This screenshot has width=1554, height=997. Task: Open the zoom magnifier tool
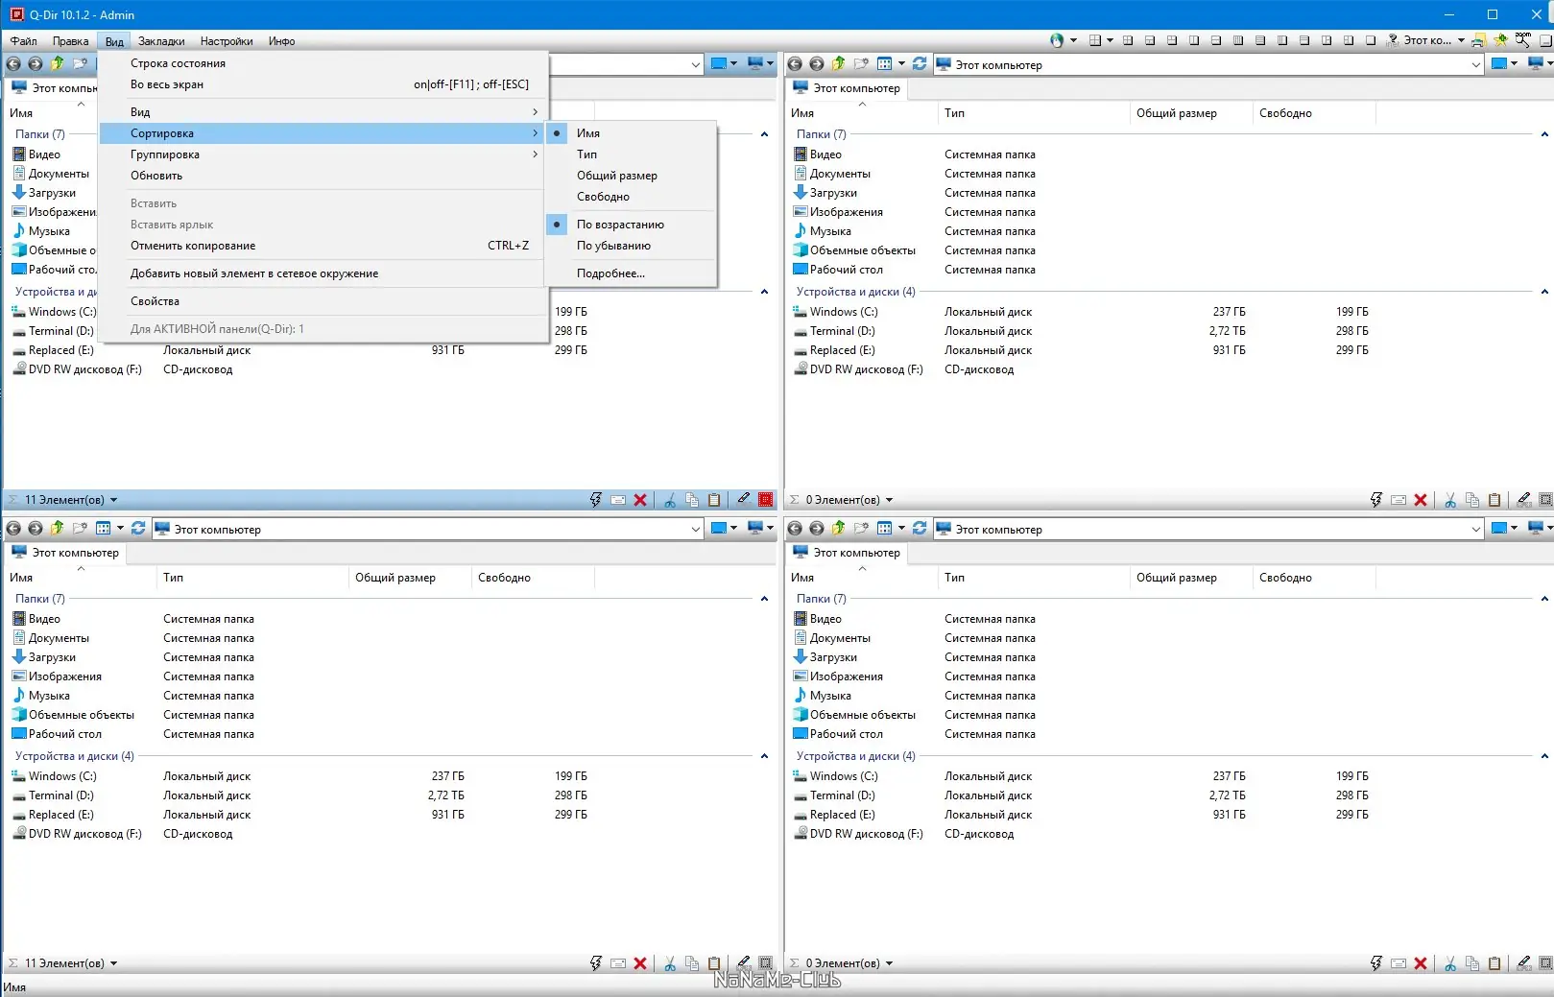click(x=1523, y=40)
